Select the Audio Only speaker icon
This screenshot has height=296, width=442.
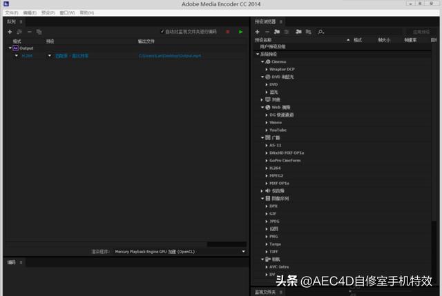pos(268,190)
